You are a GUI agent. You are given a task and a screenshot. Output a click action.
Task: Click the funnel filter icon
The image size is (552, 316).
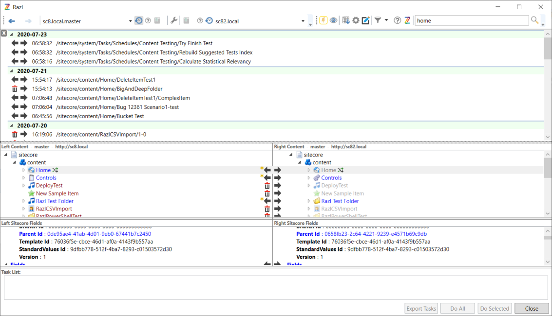click(x=378, y=20)
